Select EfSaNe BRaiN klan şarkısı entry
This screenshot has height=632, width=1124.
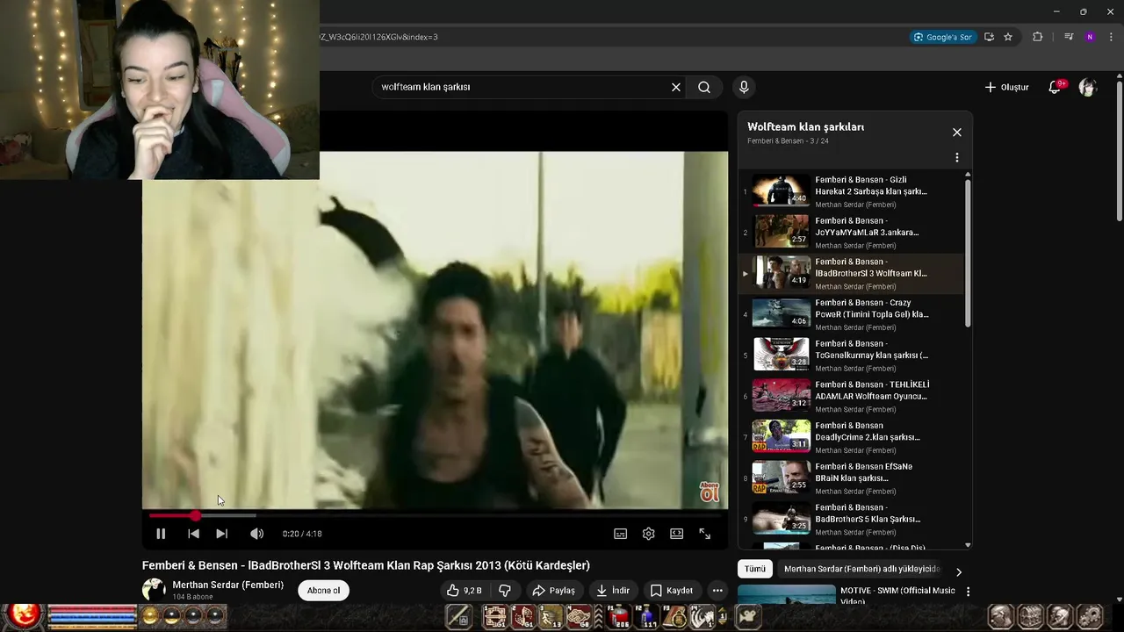(x=852, y=478)
